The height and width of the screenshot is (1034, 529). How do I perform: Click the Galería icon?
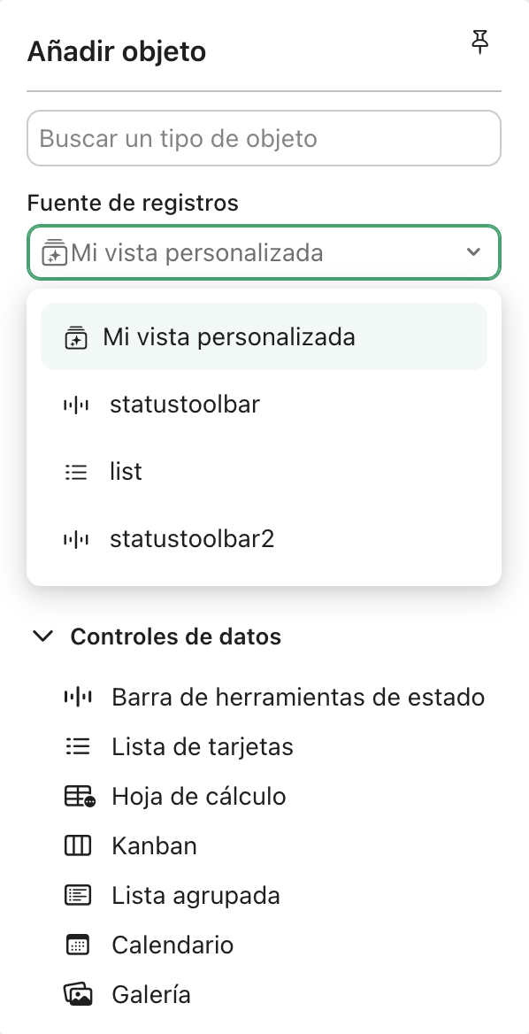click(x=78, y=994)
